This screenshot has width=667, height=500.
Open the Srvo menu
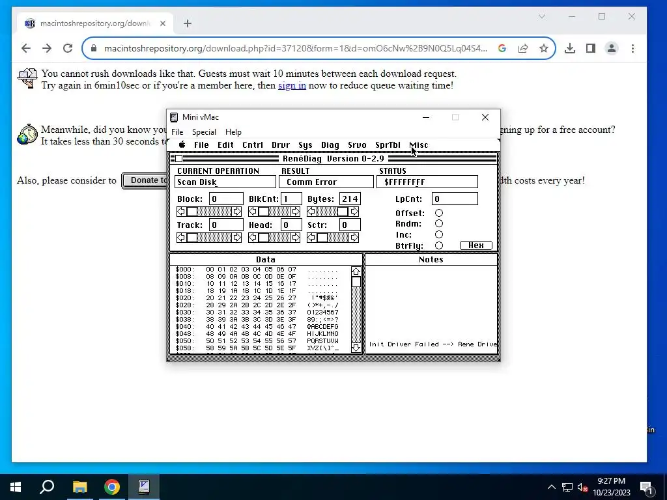357,145
